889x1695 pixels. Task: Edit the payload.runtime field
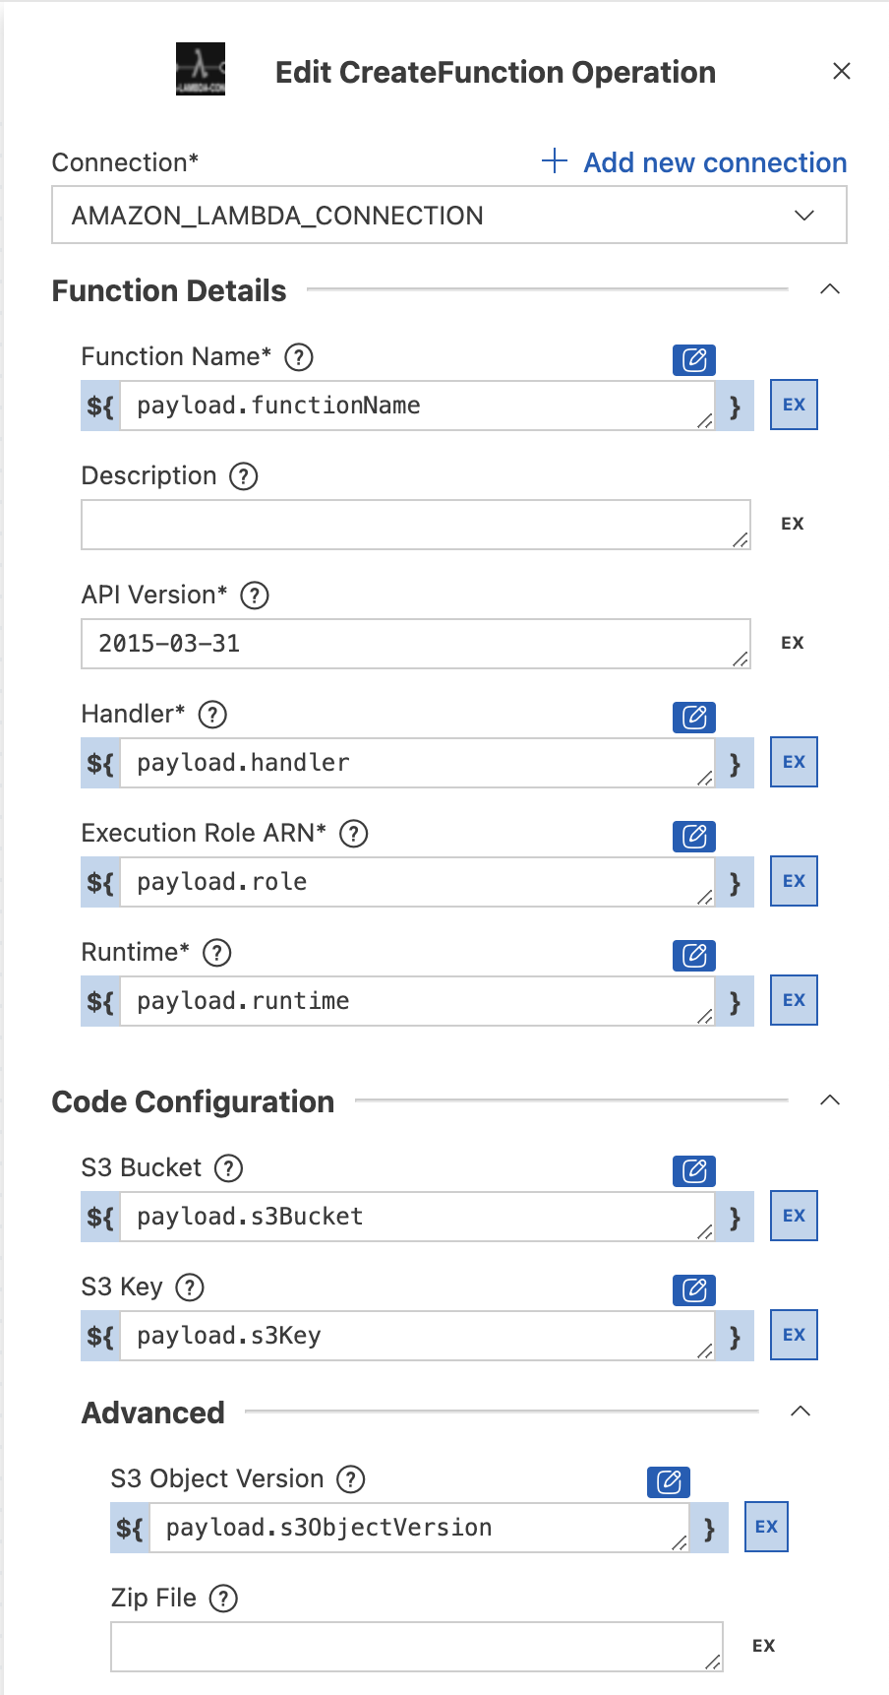pos(417,1001)
